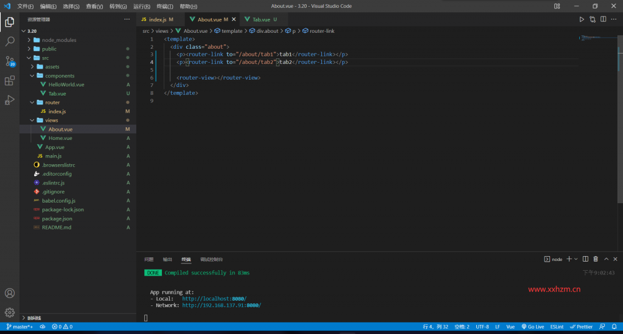Maximize the panel with the up chevron
Image resolution: width=623 pixels, height=334 pixels.
[605, 259]
